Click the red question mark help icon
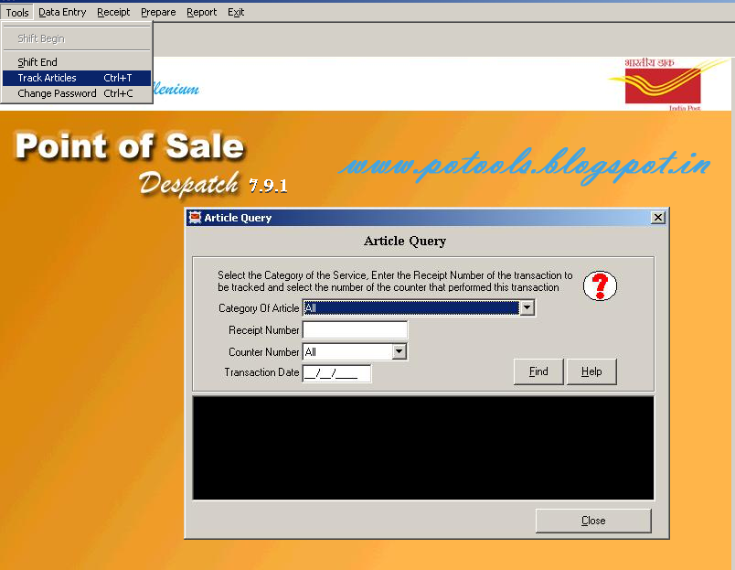Viewport: 735px width, 570px height. pos(600,285)
